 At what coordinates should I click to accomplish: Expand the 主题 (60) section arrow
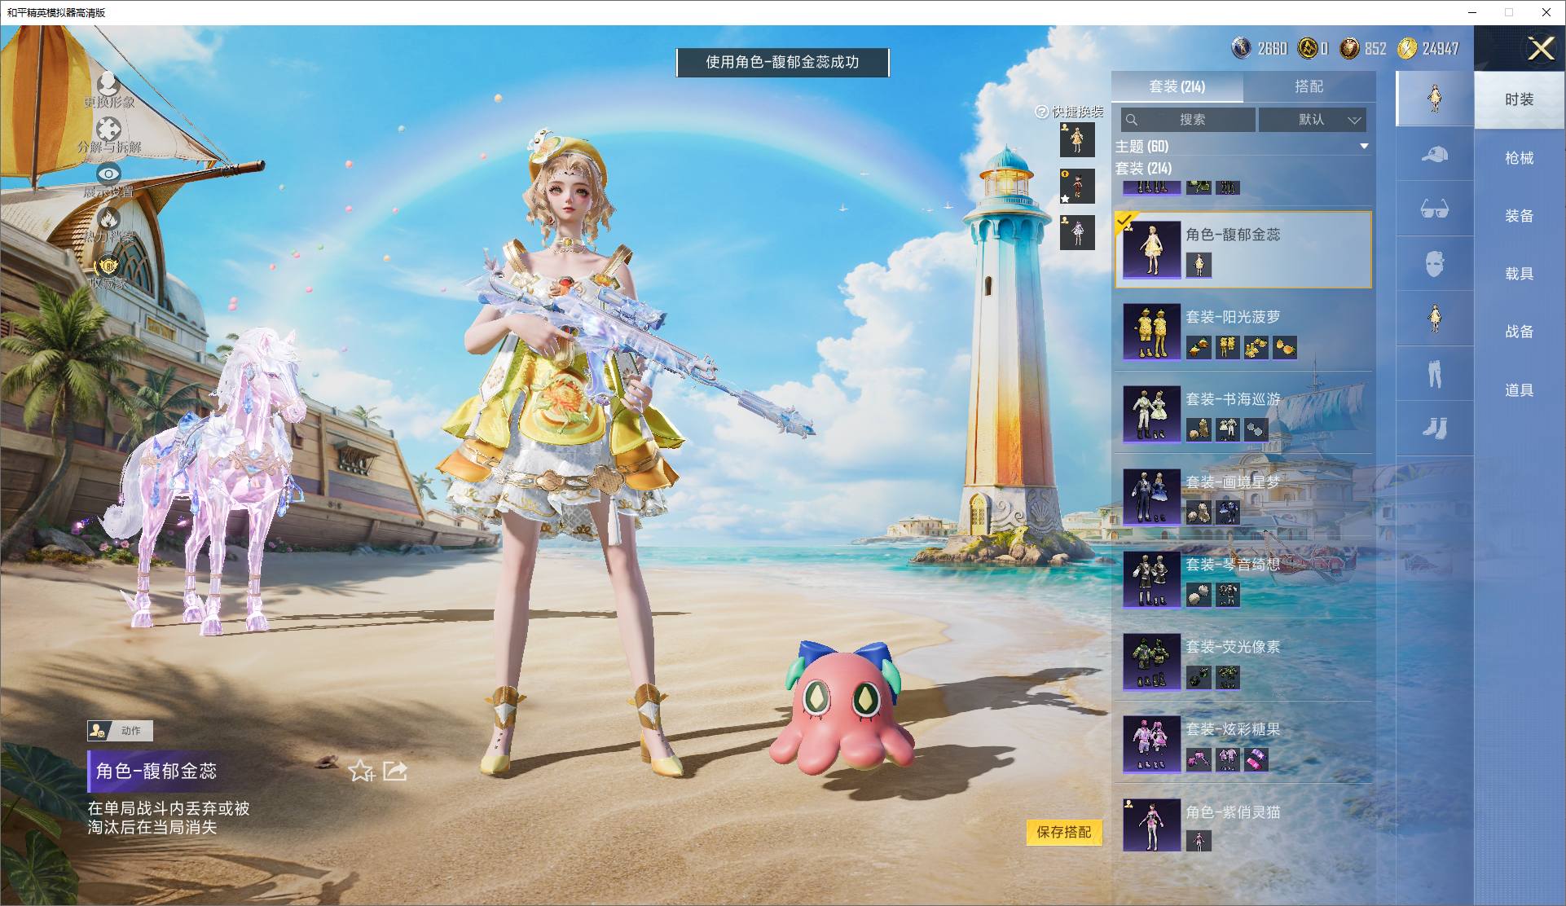tap(1364, 147)
